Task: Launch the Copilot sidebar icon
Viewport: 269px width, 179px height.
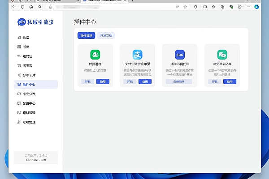Action: tap(256, 7)
